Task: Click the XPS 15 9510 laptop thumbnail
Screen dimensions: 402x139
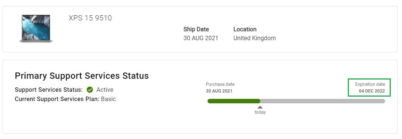Action: pyautogui.click(x=36, y=28)
